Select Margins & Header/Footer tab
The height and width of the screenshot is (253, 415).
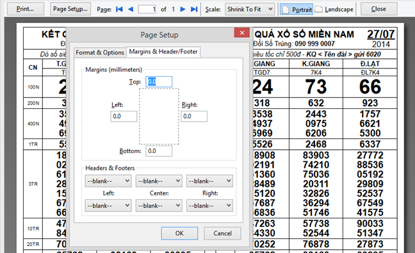[x=163, y=52]
